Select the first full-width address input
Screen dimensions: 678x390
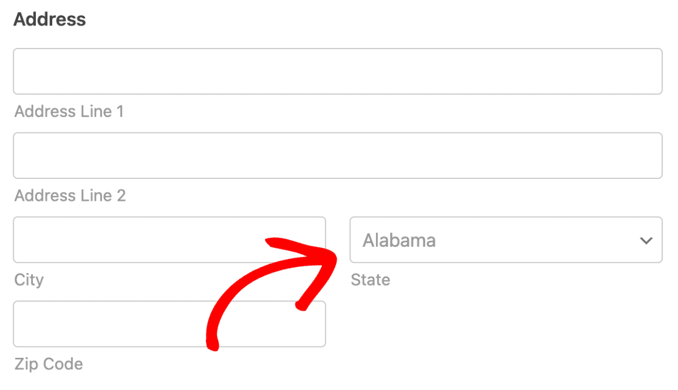coord(338,71)
